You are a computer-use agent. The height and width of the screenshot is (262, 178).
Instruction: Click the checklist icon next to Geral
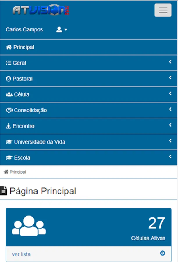8,63
